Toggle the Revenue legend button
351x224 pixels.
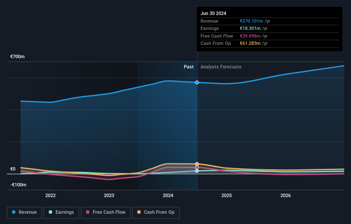tap(24, 212)
